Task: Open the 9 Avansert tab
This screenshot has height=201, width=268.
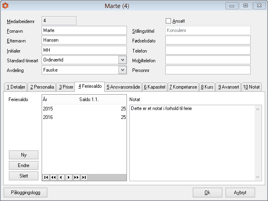Action: tap(228, 87)
